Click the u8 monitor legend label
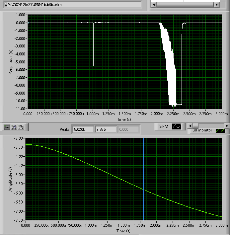 tap(202, 130)
